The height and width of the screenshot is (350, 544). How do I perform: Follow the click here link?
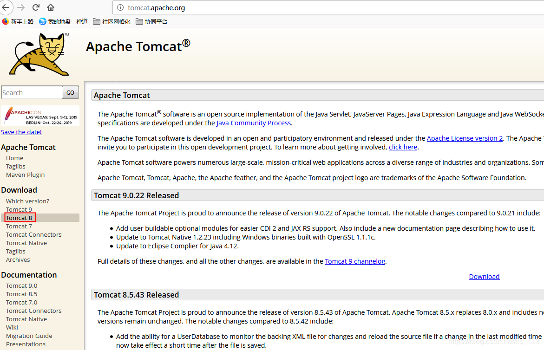[x=403, y=147]
